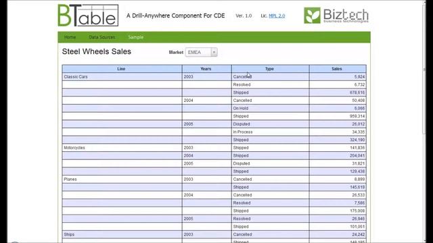This screenshot has height=243, width=433.
Task: Click the Years column header
Action: pyautogui.click(x=206, y=69)
